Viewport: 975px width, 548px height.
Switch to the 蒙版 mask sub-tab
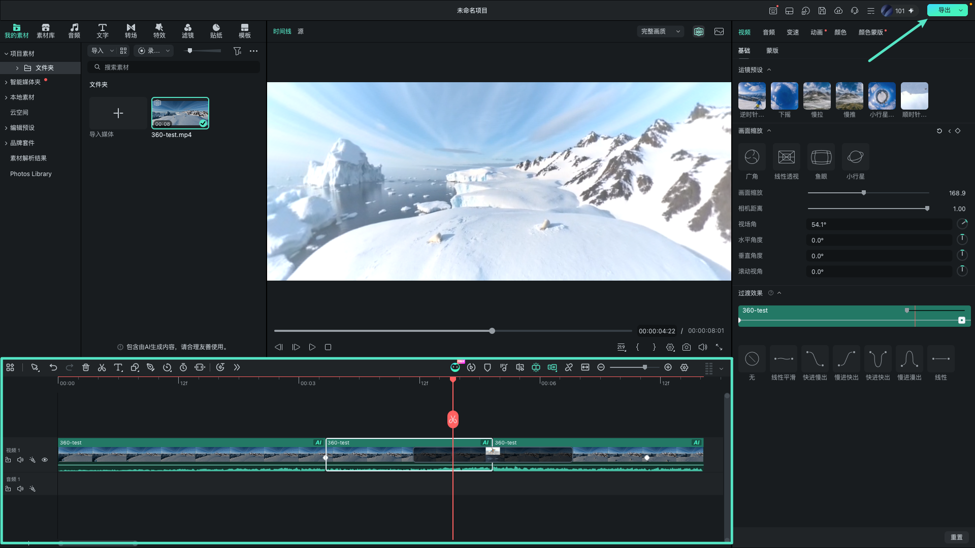(x=772, y=51)
